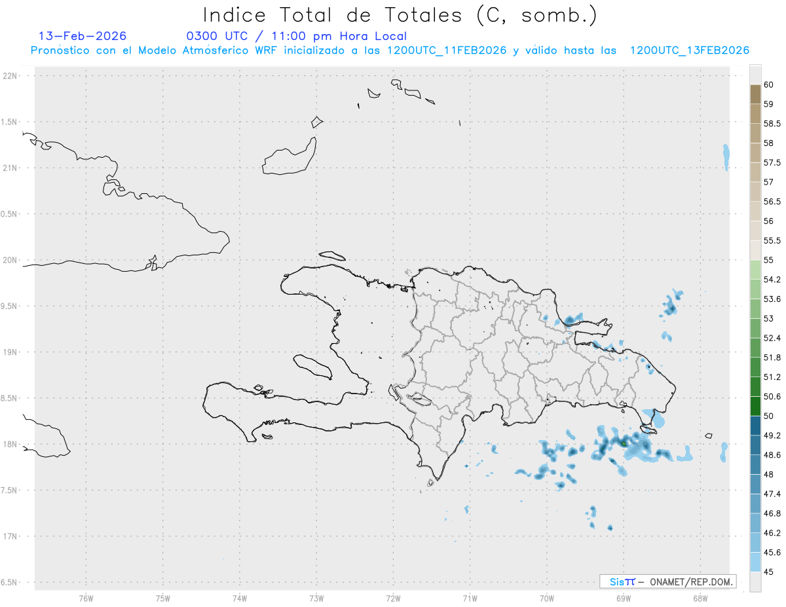Image resolution: width=786 pixels, height=607 pixels.
Task: Click the '48' value on the color scale
Action: tap(769, 475)
